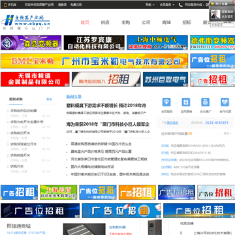Open headline 海为荣获2018年厦门市科技小巨人
The width and height of the screenshot is (235, 235).
pyautogui.click(x=108, y=125)
